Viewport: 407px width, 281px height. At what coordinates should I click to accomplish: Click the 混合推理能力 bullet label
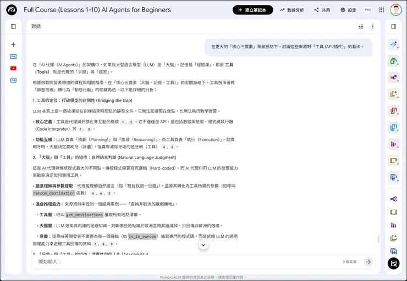pos(48,204)
